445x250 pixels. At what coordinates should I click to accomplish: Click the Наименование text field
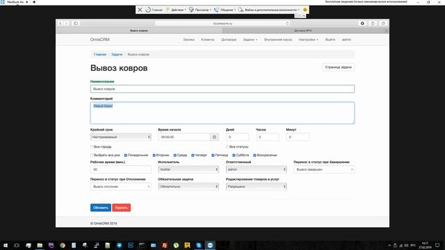tap(222, 89)
